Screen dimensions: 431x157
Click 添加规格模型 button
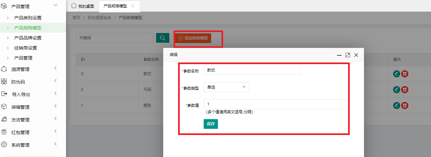point(193,38)
